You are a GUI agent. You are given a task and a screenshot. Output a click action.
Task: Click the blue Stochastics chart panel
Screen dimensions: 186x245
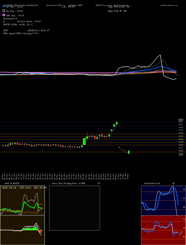click(163, 200)
